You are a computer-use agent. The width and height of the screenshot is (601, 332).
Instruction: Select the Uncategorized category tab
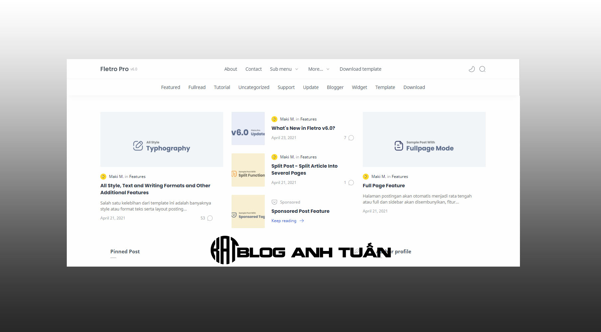pos(254,87)
